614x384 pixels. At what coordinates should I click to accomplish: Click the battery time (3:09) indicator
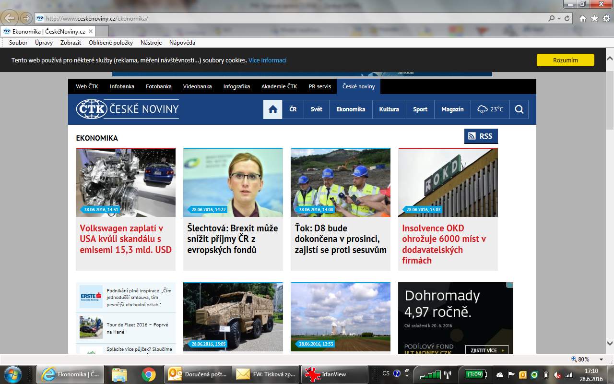coord(475,374)
